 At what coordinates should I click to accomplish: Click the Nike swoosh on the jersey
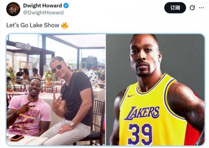(131, 96)
